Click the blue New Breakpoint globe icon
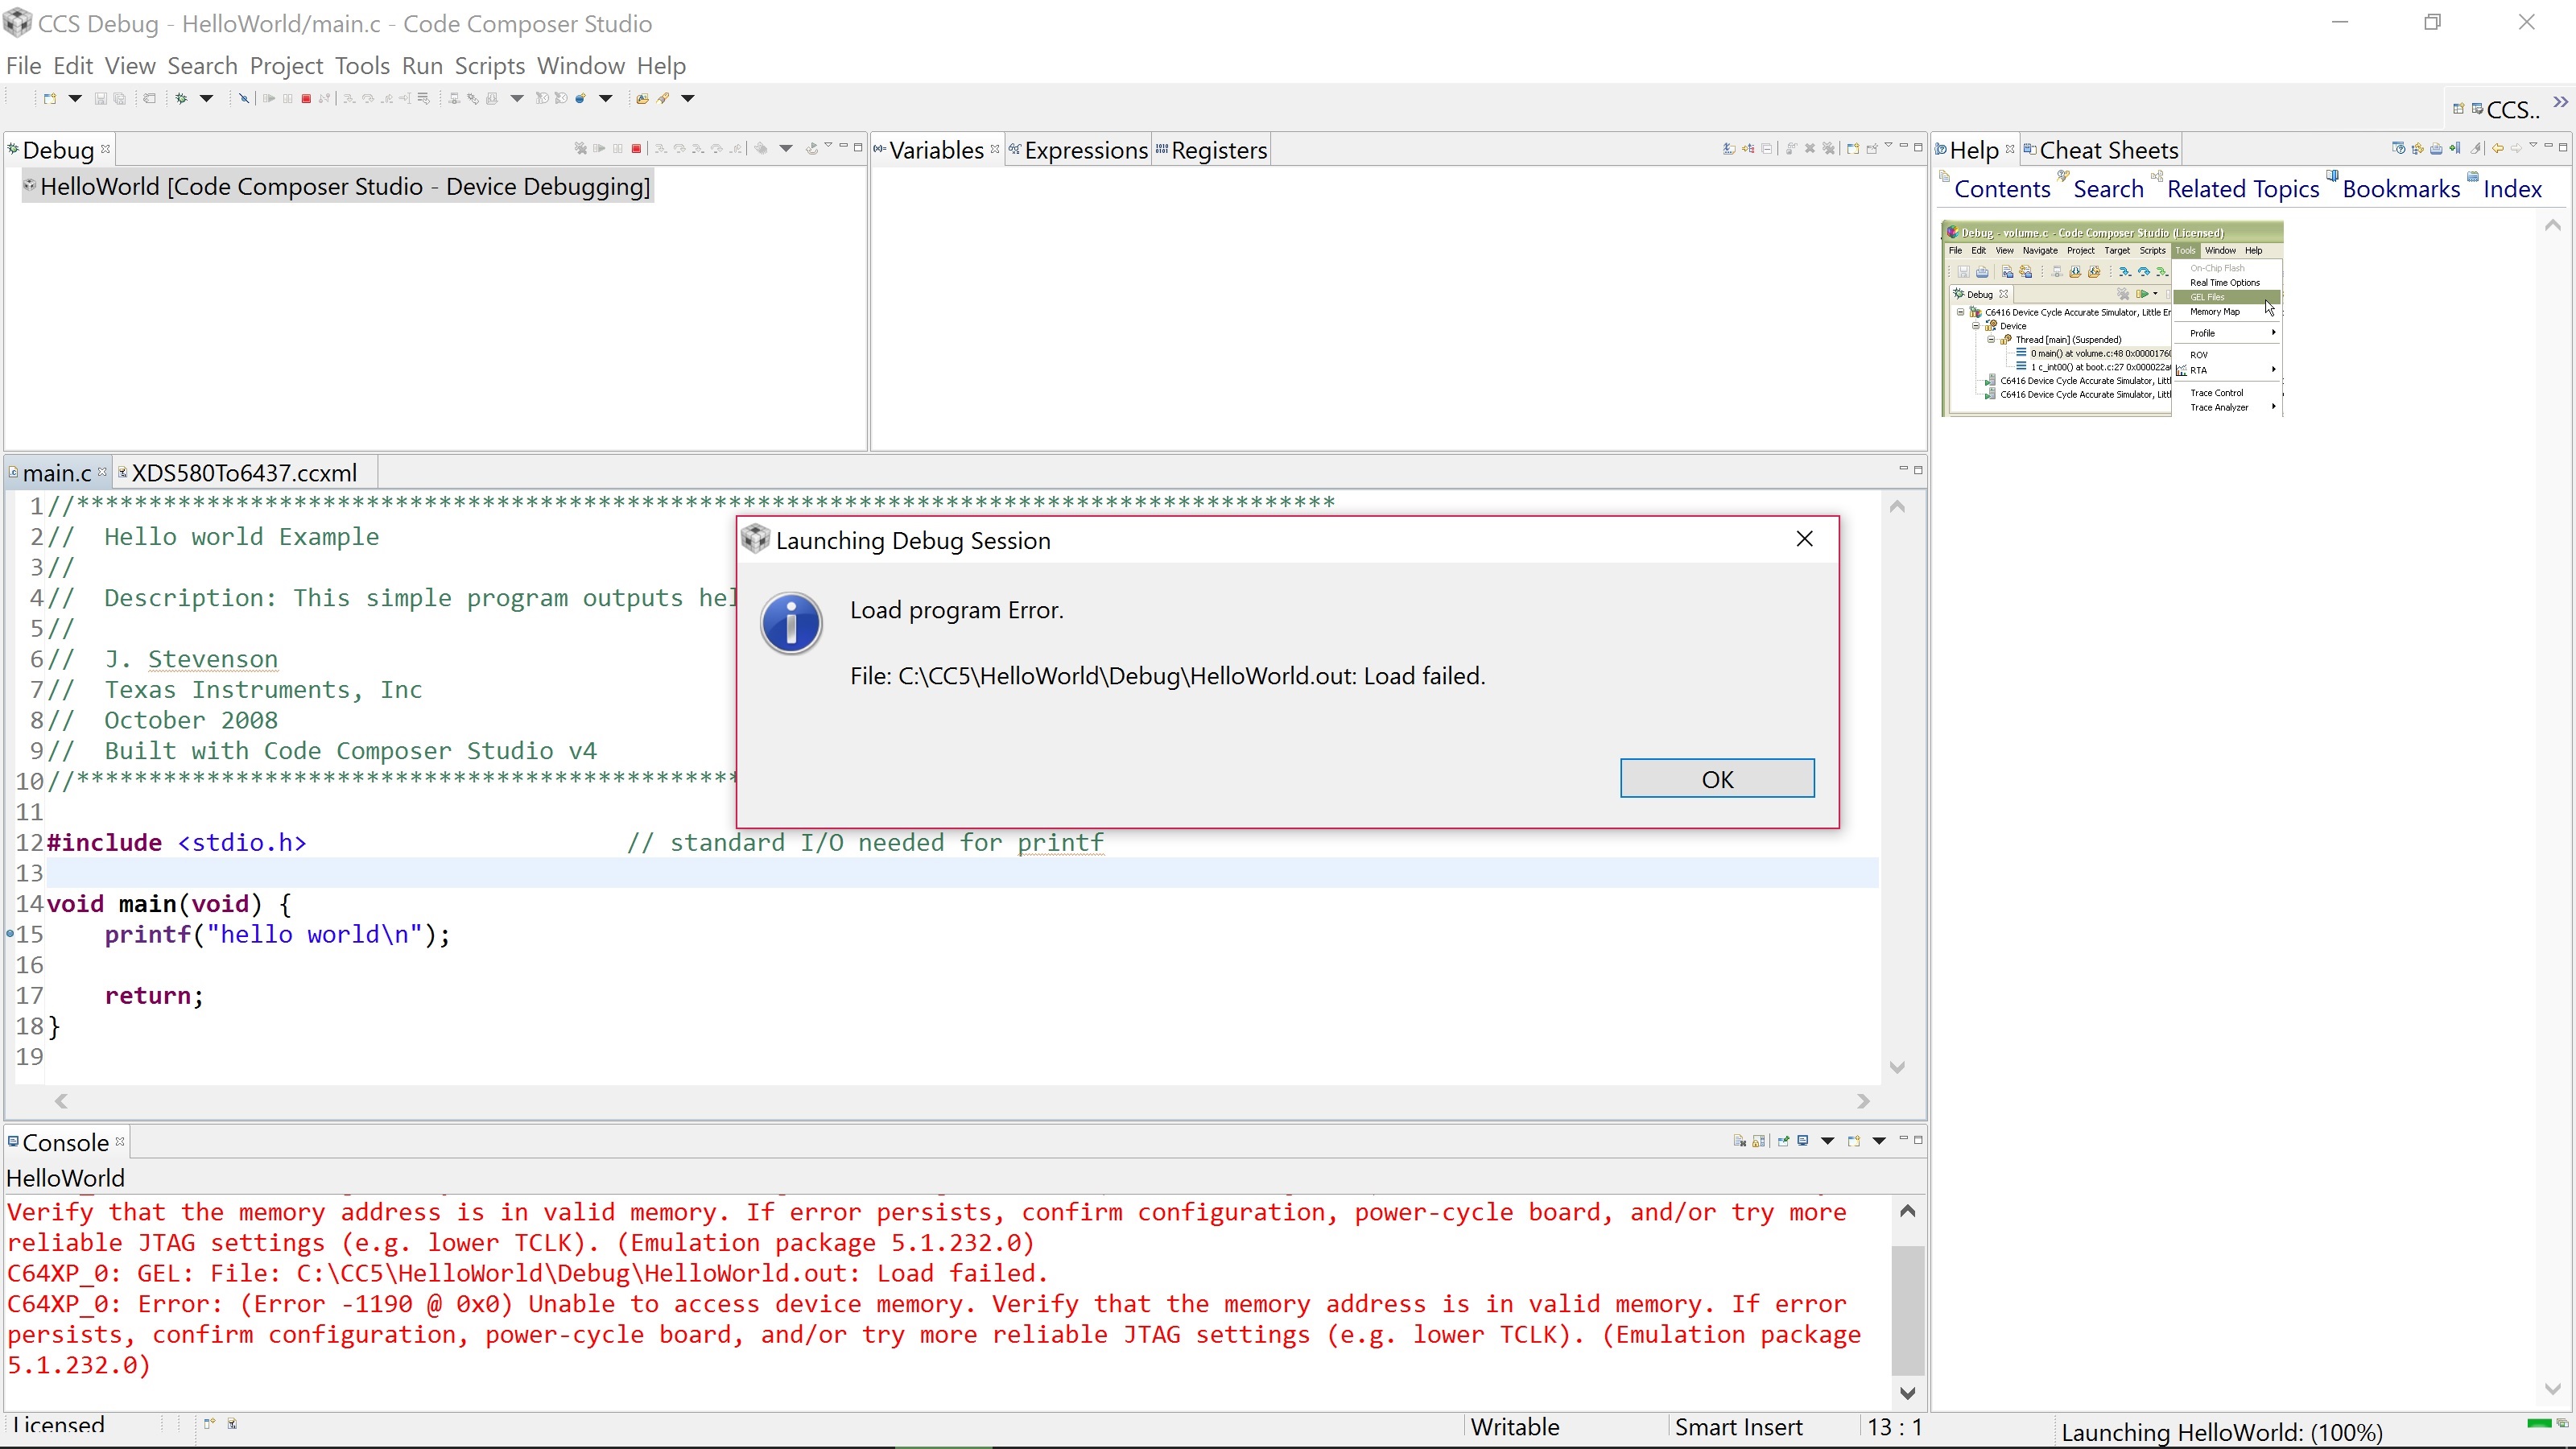 pyautogui.click(x=580, y=99)
